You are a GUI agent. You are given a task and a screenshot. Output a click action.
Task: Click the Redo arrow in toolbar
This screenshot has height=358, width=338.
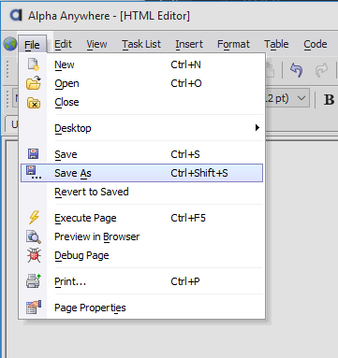[321, 70]
